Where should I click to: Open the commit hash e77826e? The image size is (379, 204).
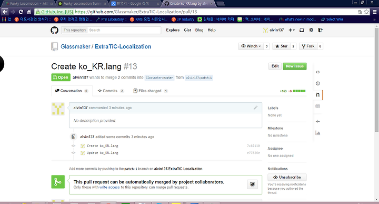pos(253,153)
